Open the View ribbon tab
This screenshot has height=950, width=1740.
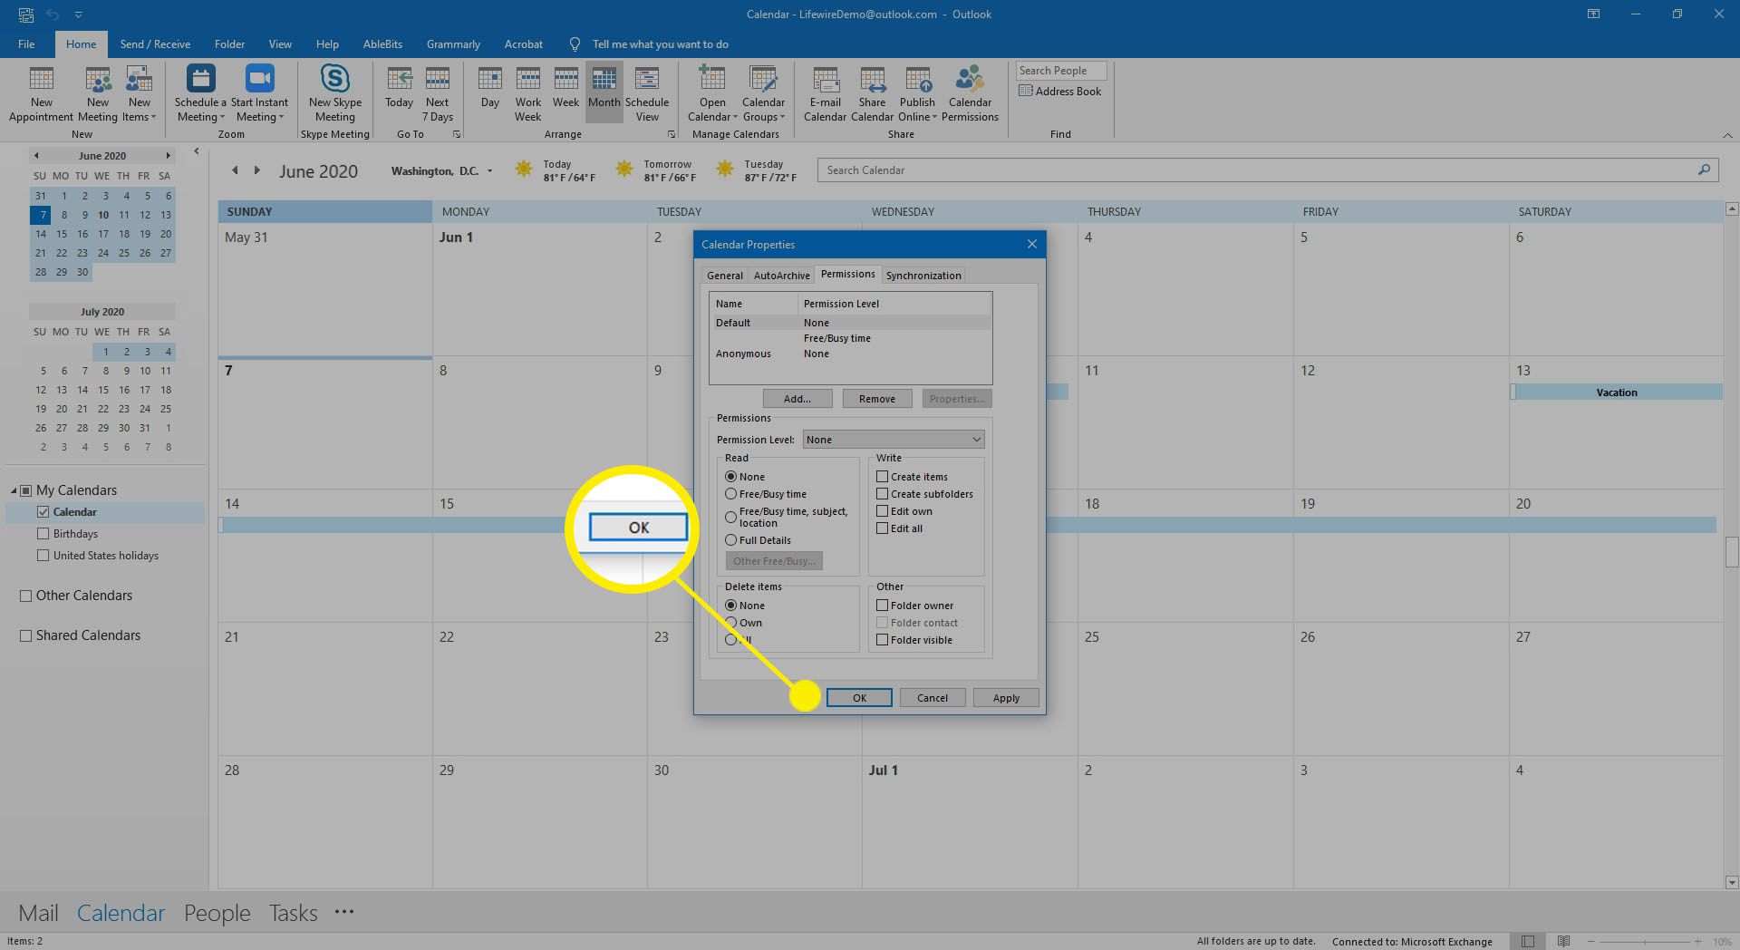click(x=280, y=44)
